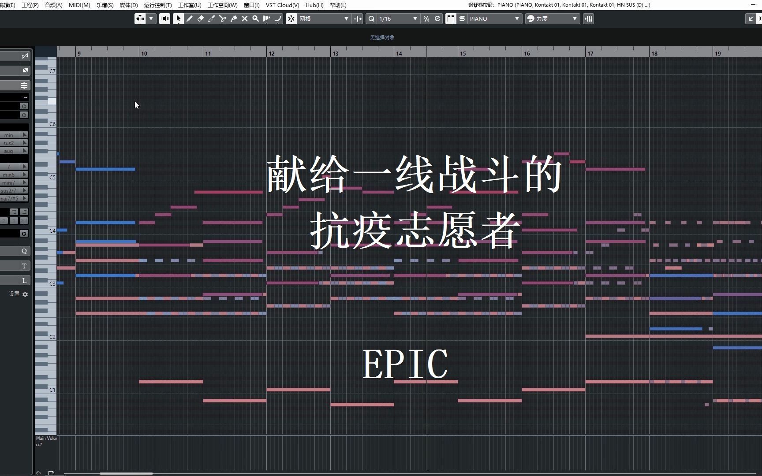Click the bow-tie mirror icon in left panel
This screenshot has height=476, width=762.
[25, 56]
